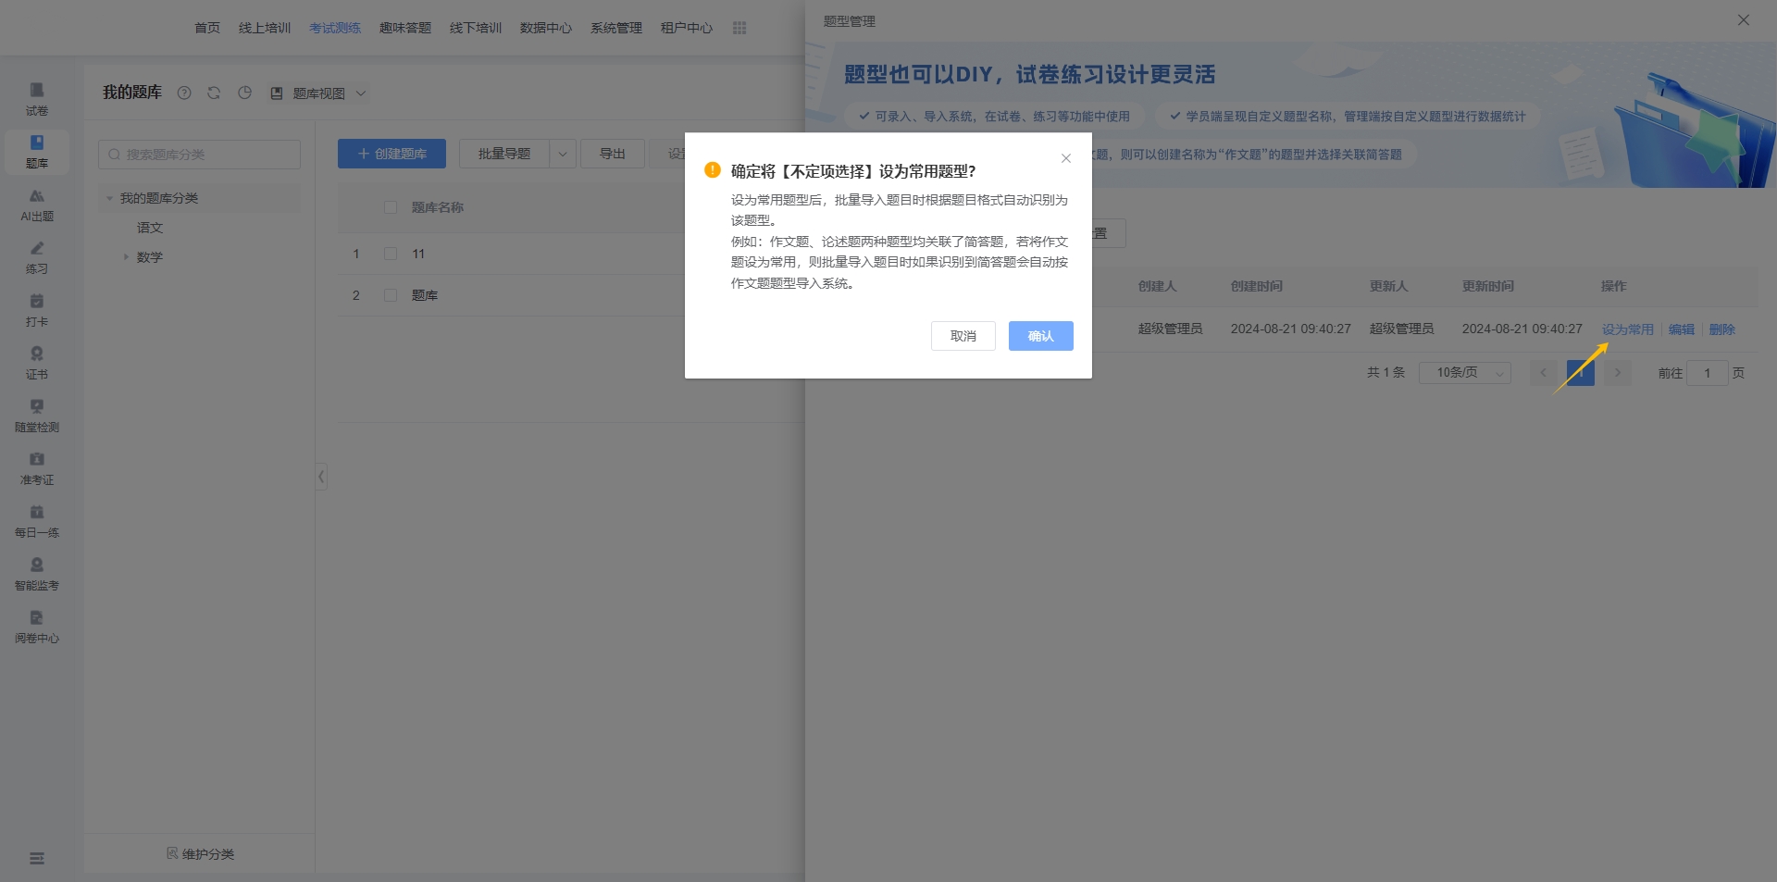Select the AI出题 sidebar icon

(37, 204)
